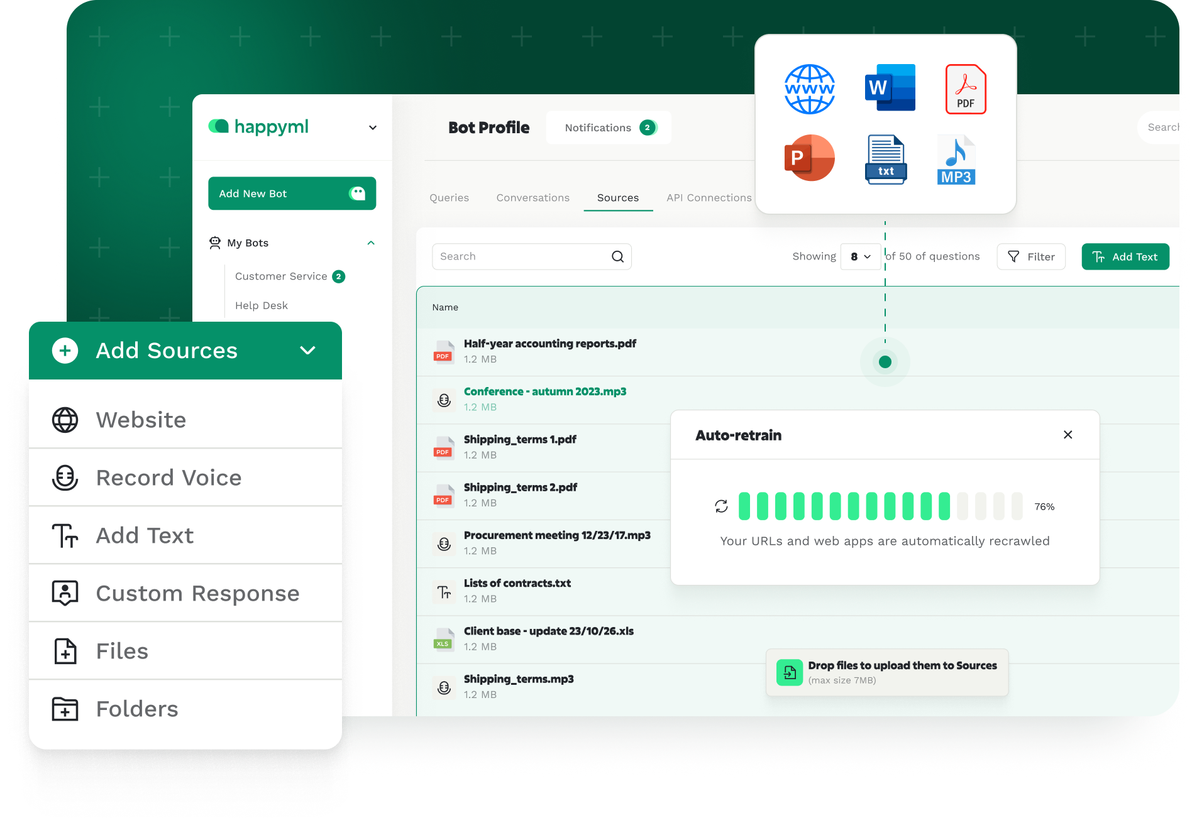Click the Add New Bot button
Screen dimensions: 1192x835
tap(292, 194)
